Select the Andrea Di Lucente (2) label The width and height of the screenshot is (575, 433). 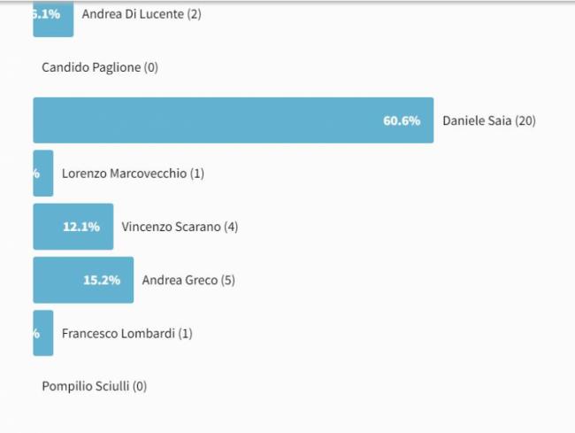[x=142, y=14]
